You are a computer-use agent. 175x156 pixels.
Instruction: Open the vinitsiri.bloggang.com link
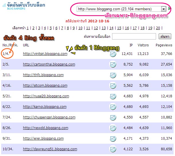click(x=45, y=54)
